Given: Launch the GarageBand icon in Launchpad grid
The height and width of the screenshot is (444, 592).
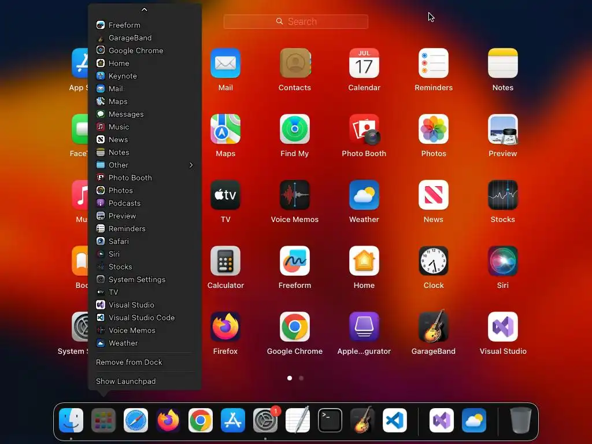Looking at the screenshot, I should [434, 326].
